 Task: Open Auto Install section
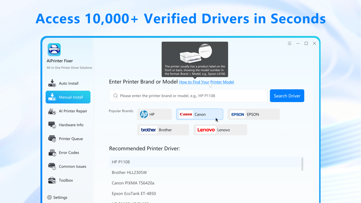point(68,83)
